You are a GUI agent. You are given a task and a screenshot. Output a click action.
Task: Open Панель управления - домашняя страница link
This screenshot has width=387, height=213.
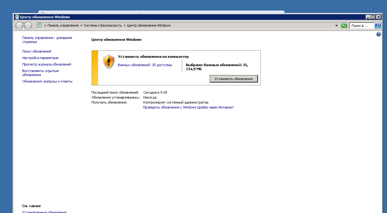coord(47,40)
